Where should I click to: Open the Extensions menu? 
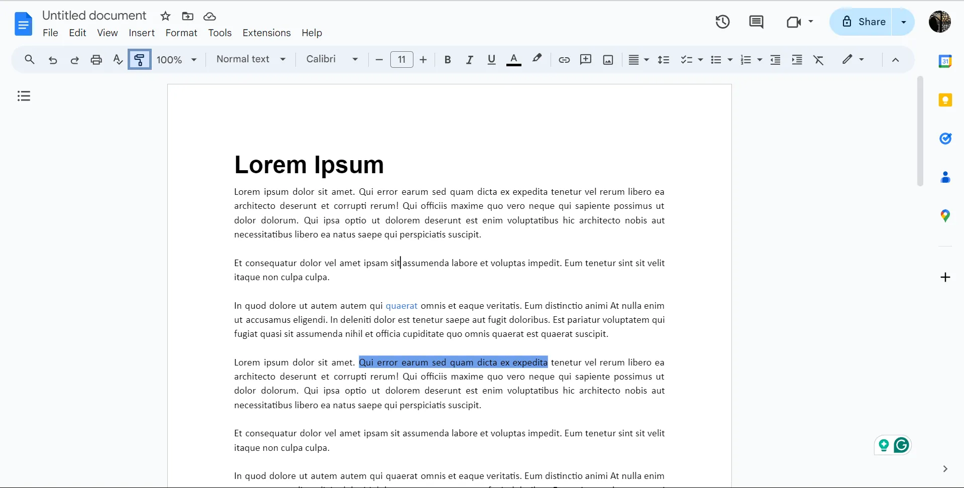click(266, 33)
